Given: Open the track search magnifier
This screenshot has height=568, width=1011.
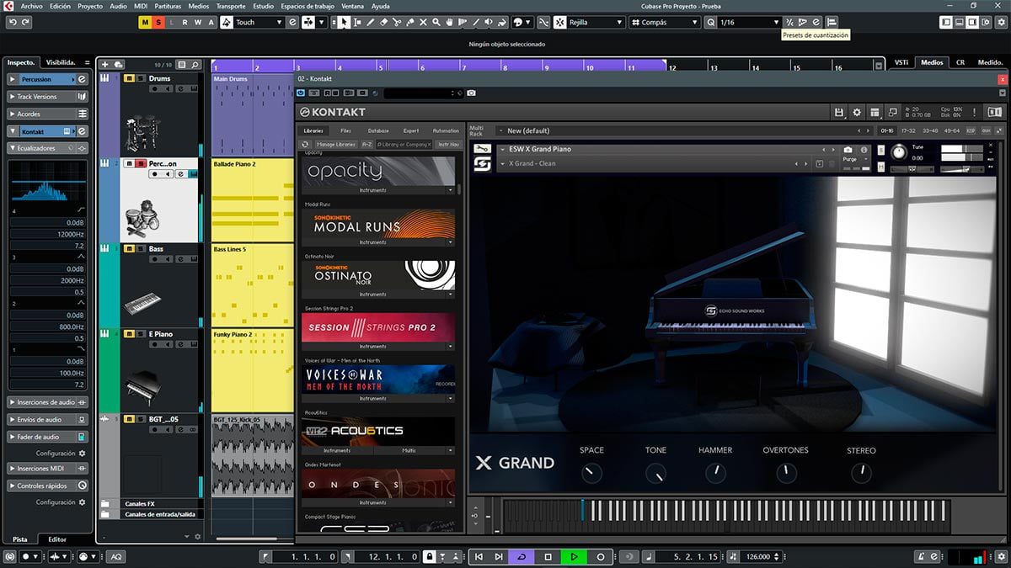Looking at the screenshot, I should point(195,64).
